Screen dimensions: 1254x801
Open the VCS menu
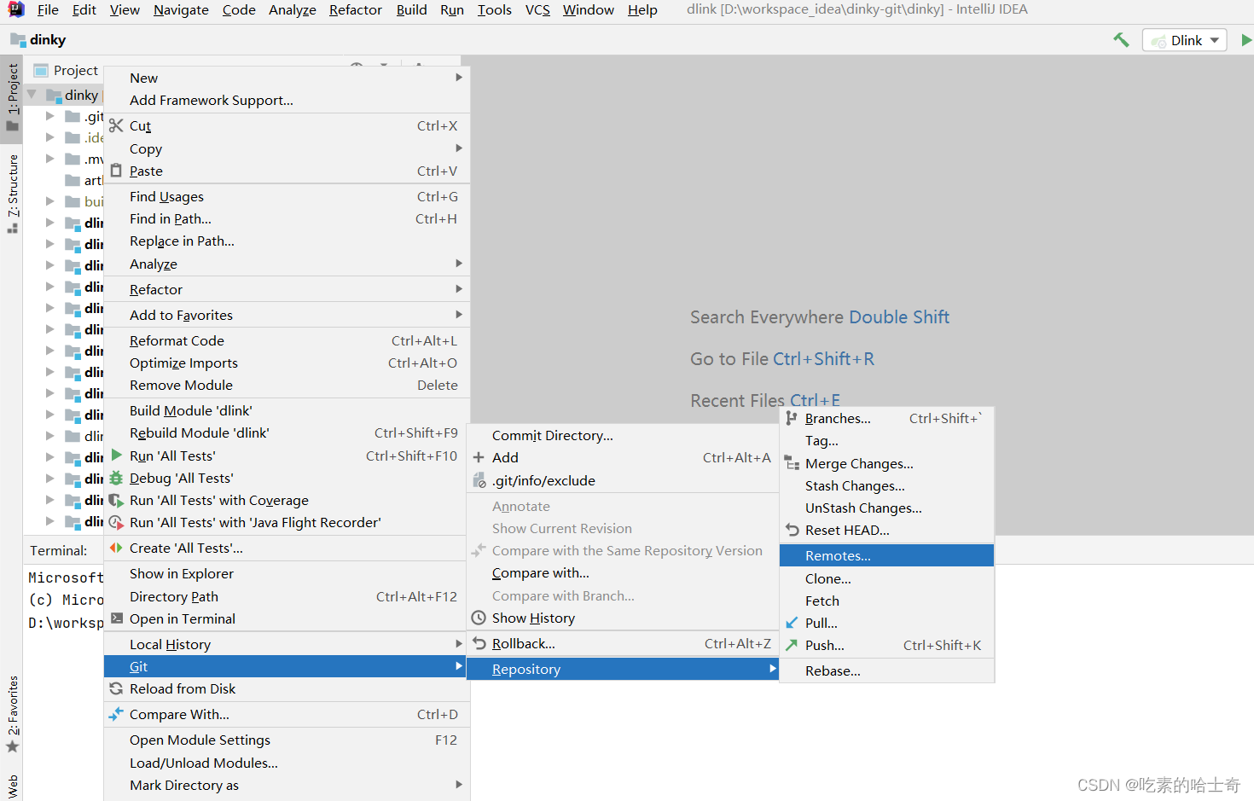tap(537, 9)
